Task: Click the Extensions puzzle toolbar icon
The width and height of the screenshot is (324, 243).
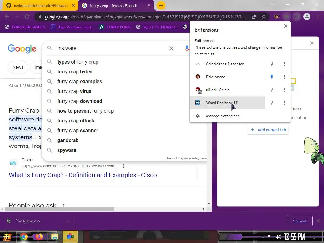Action: [286, 16]
